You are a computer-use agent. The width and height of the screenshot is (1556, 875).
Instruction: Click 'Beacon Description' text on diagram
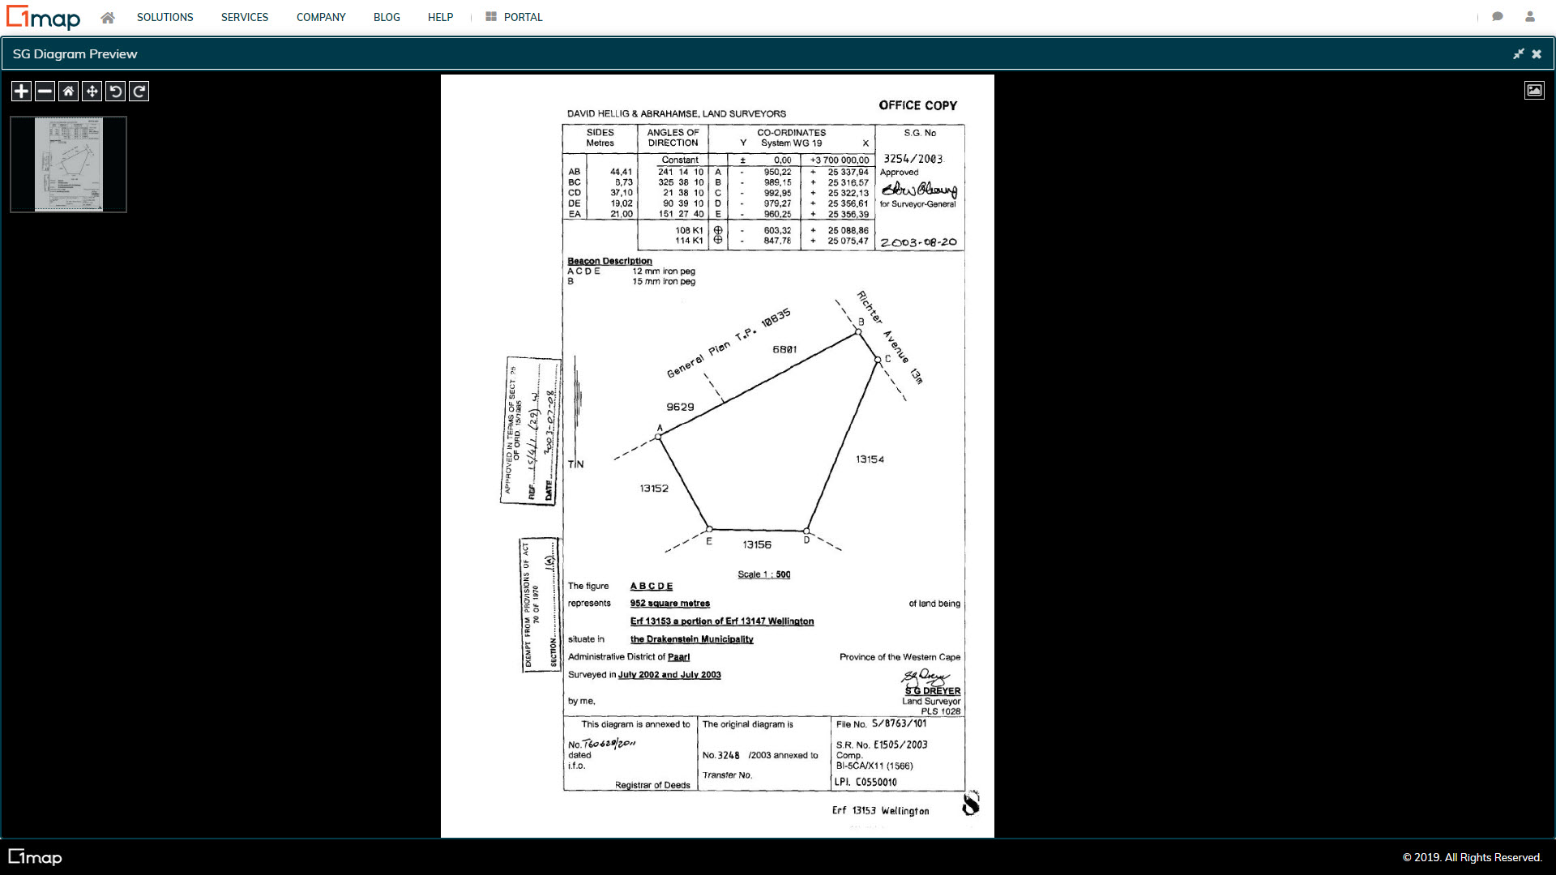tap(609, 261)
